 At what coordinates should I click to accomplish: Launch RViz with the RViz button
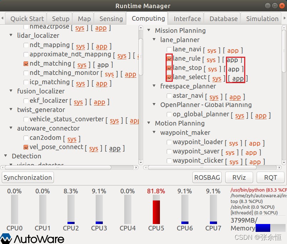[x=239, y=177]
